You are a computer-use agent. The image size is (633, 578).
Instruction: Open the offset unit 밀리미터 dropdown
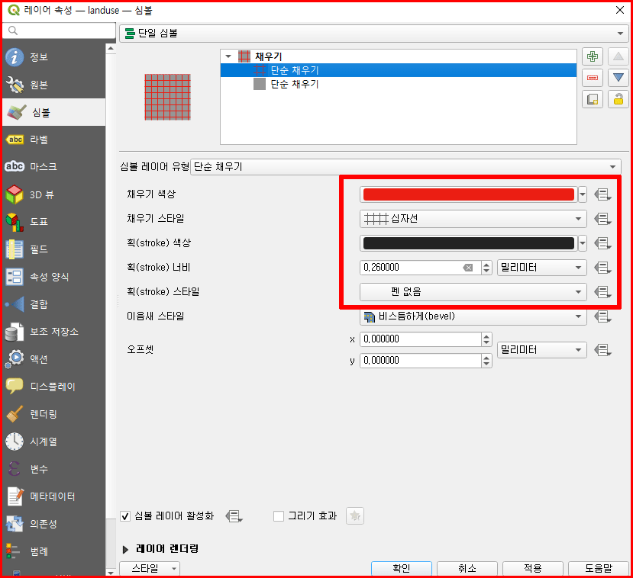point(542,349)
